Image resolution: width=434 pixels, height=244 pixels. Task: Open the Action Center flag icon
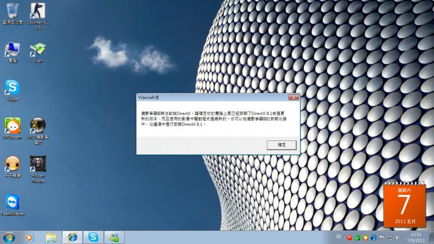[381, 237]
